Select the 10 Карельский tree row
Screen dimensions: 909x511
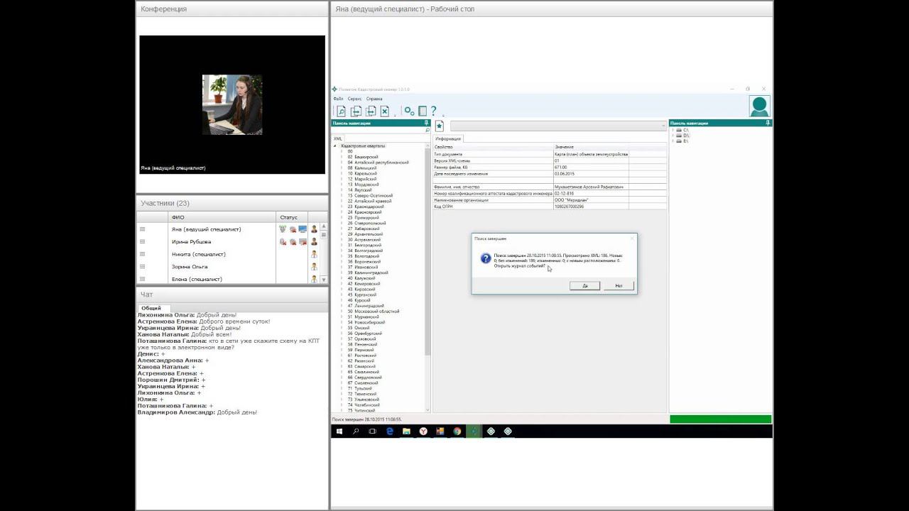click(362, 173)
